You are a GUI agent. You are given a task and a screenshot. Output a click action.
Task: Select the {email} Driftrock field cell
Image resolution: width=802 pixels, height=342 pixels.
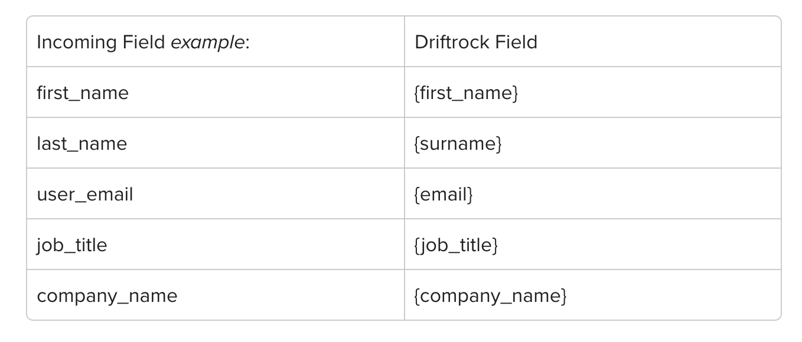(x=592, y=193)
